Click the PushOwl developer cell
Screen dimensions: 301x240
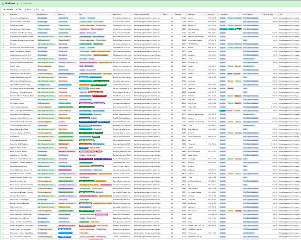(197, 96)
